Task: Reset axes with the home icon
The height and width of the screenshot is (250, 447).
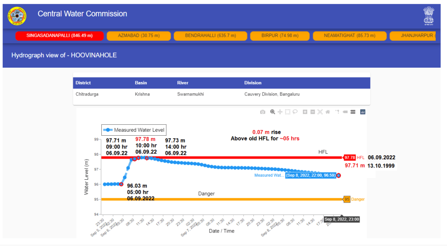Action: pos(327,112)
